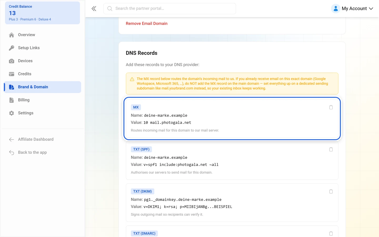The image size is (379, 237).
Task: Copy the TXT (DKIM) record clipboard icon
Action: 331,191
